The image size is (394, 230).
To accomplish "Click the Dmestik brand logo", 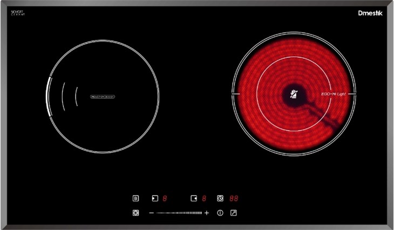I will (x=370, y=13).
